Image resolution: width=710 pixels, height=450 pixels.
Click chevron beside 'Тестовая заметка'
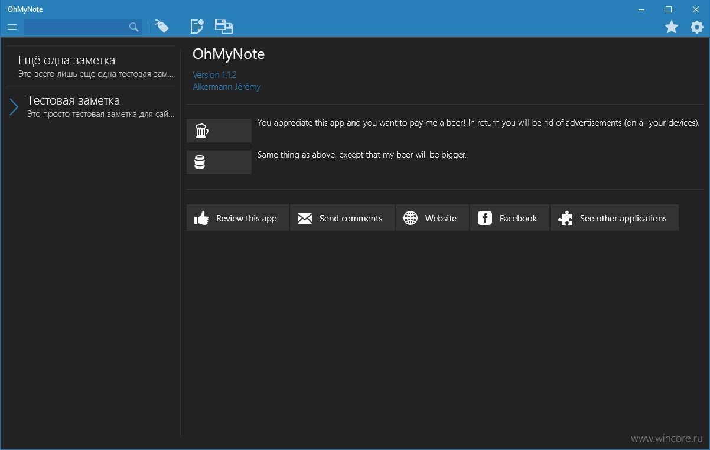tap(14, 107)
